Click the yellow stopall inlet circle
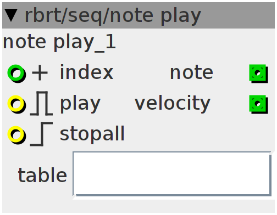The height and width of the screenshot is (215, 277). pyautogui.click(x=16, y=135)
